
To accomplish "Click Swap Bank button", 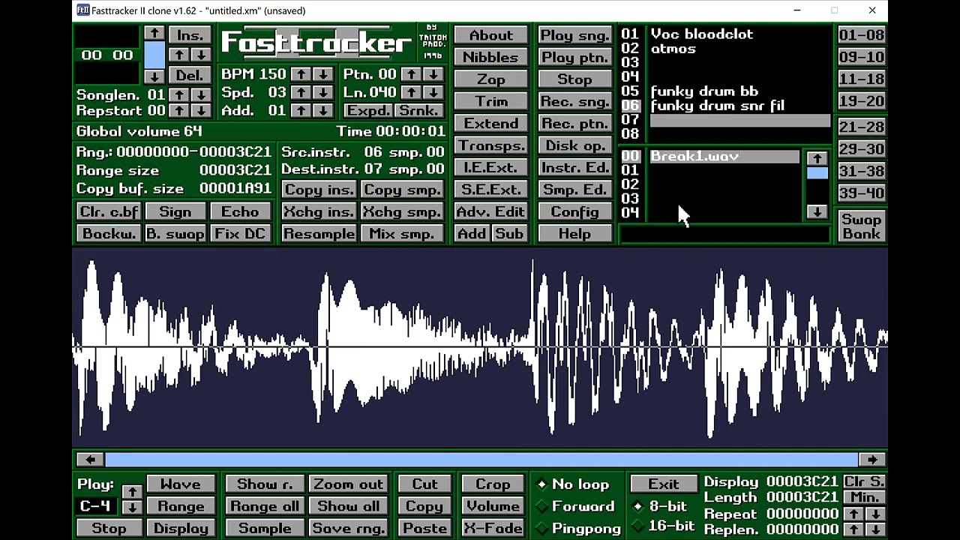I will (x=861, y=226).
